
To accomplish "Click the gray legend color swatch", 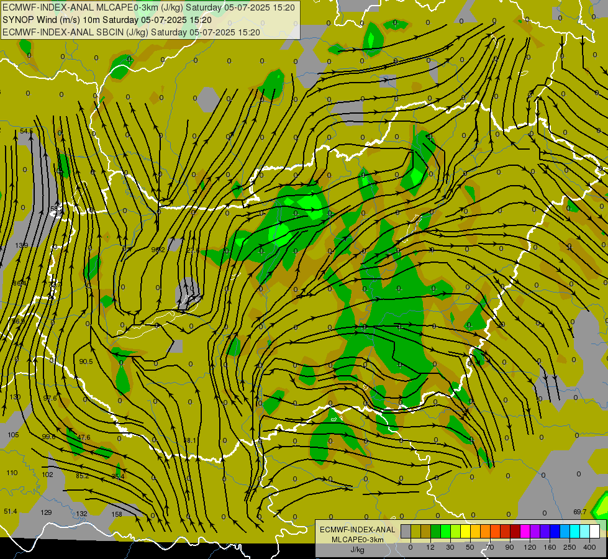I will (406, 531).
